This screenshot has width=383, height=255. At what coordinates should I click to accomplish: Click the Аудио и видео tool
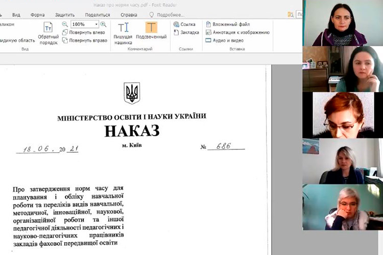pos(225,40)
